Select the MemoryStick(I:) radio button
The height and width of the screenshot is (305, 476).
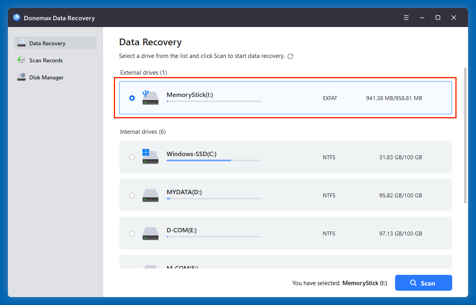point(132,98)
